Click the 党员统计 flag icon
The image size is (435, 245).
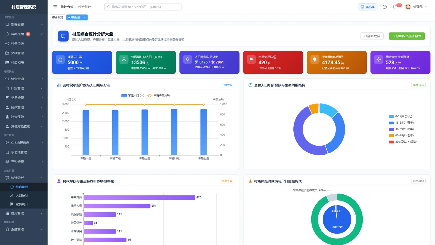point(12,204)
